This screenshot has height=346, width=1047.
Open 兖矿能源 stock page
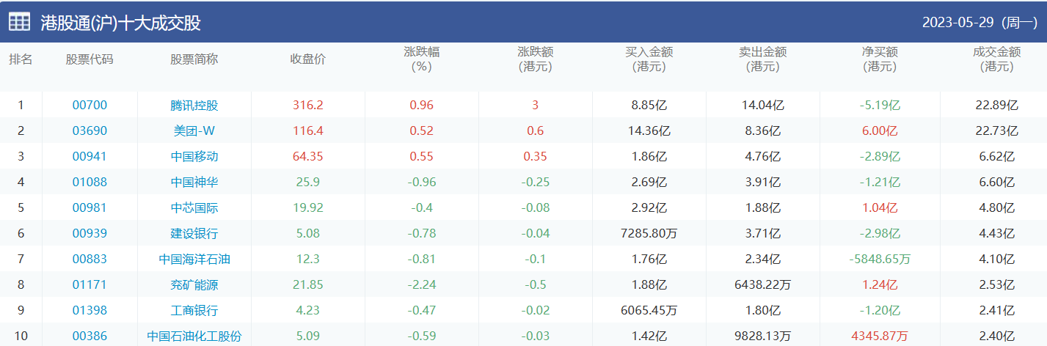tap(194, 285)
